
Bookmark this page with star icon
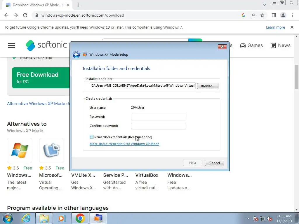262,15
